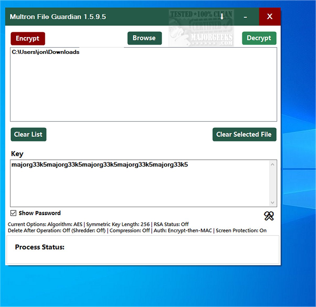Viewport: 316px width, 307px height.
Task: Click the Multron File Guardian title bar
Action: pos(79,17)
